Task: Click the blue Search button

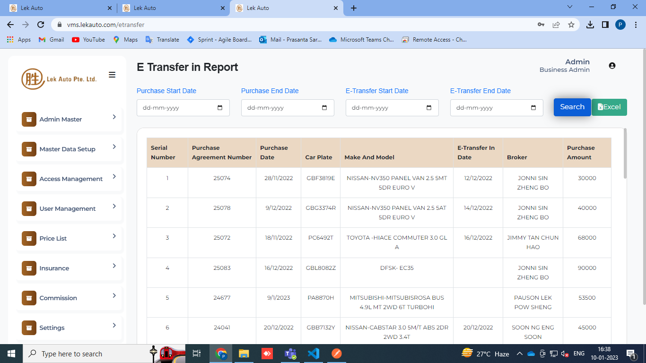Action: (572, 107)
